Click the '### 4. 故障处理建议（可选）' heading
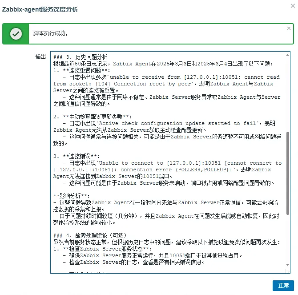Screen dimensions: 298x295 tap(90, 236)
